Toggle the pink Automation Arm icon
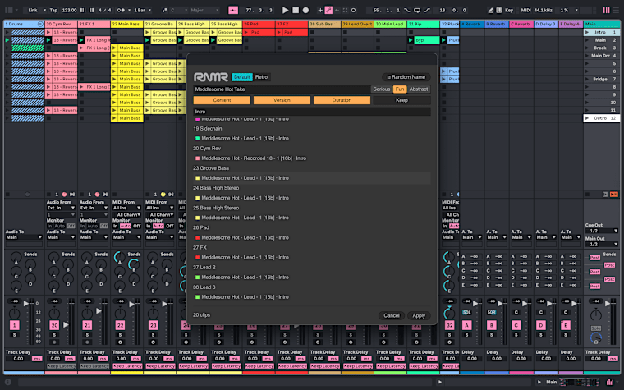Viewport: 624px width, 390px height. (328, 10)
